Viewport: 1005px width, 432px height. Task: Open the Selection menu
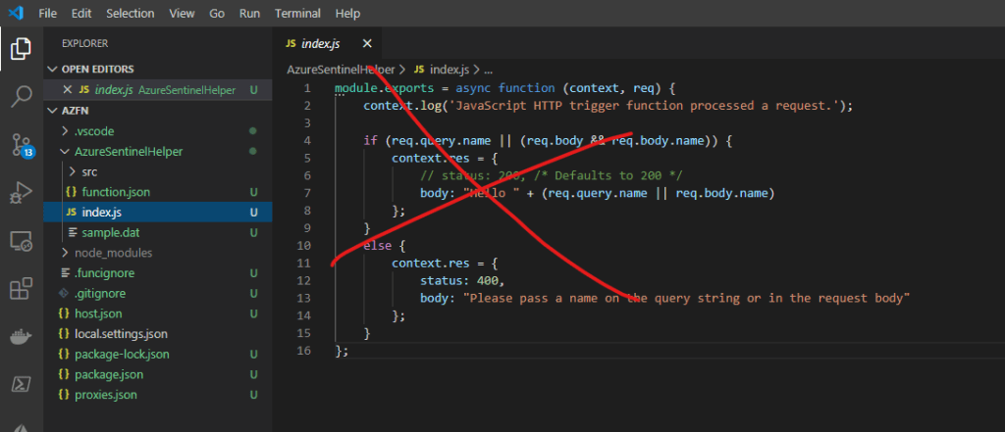point(130,14)
